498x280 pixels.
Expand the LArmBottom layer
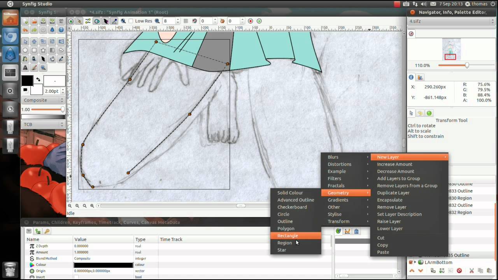(416, 262)
